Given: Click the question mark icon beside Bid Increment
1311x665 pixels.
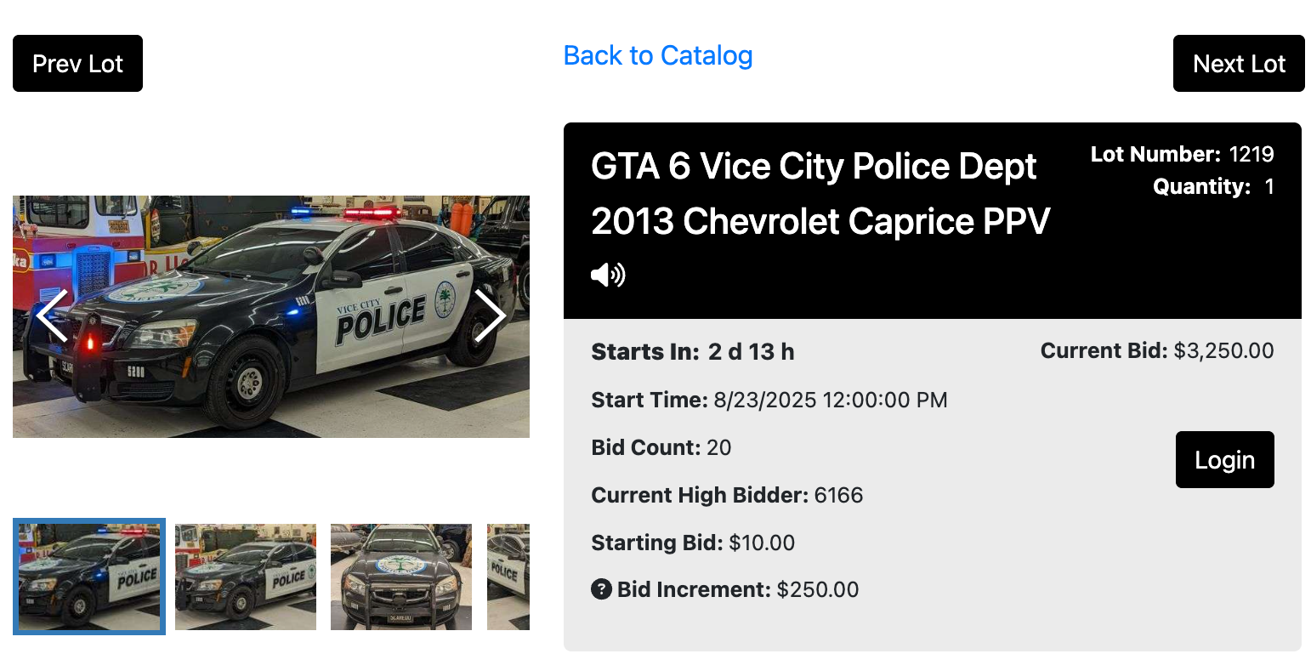Looking at the screenshot, I should point(601,588).
